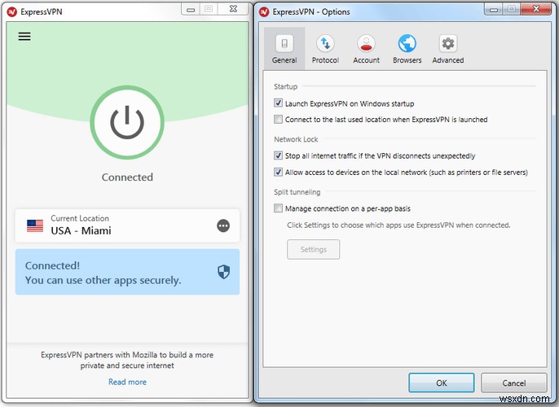Open the hamburger menu in ExpressVPN
Image resolution: width=559 pixels, height=407 pixels.
pos(24,37)
